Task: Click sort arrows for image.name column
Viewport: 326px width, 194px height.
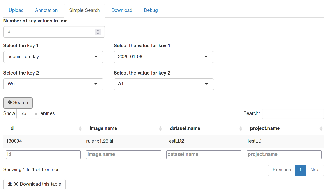Action: pos(161,129)
